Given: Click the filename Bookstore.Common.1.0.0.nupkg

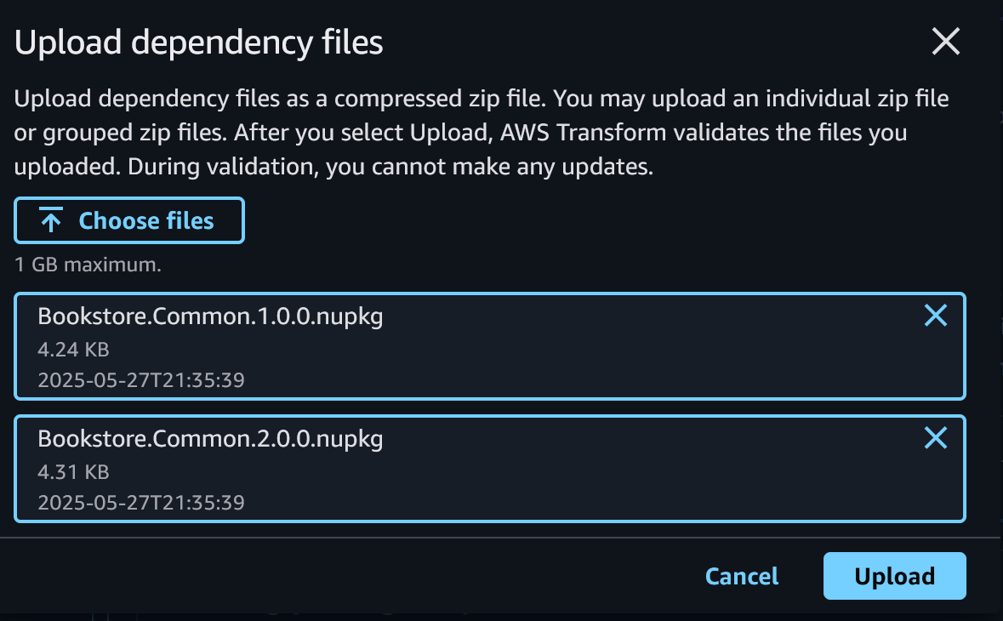Looking at the screenshot, I should [208, 315].
